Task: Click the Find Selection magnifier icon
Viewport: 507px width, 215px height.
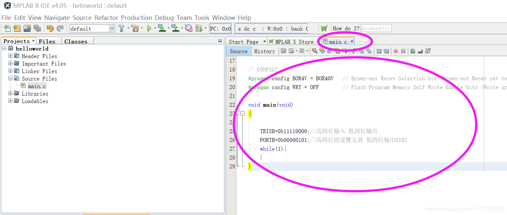Action: point(314,51)
